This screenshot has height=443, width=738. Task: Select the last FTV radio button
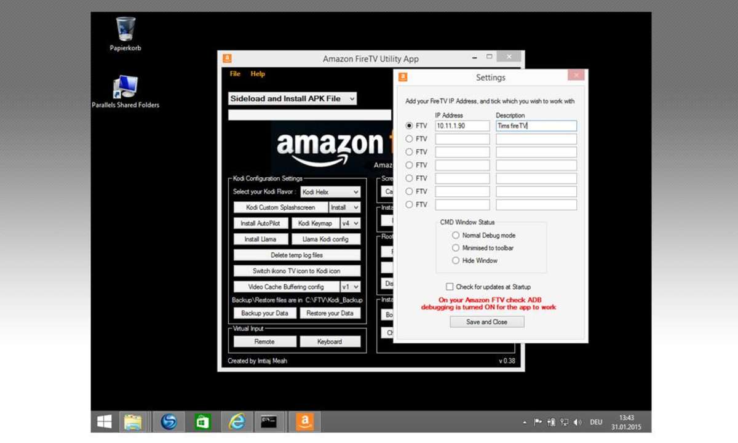click(x=410, y=205)
